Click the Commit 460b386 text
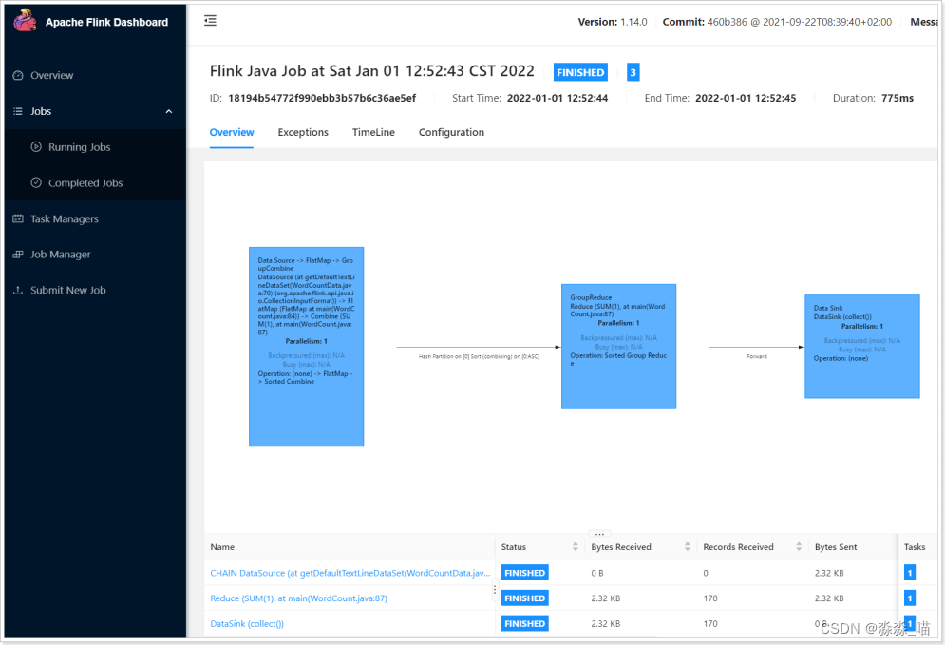Image resolution: width=945 pixels, height=645 pixels. [777, 22]
